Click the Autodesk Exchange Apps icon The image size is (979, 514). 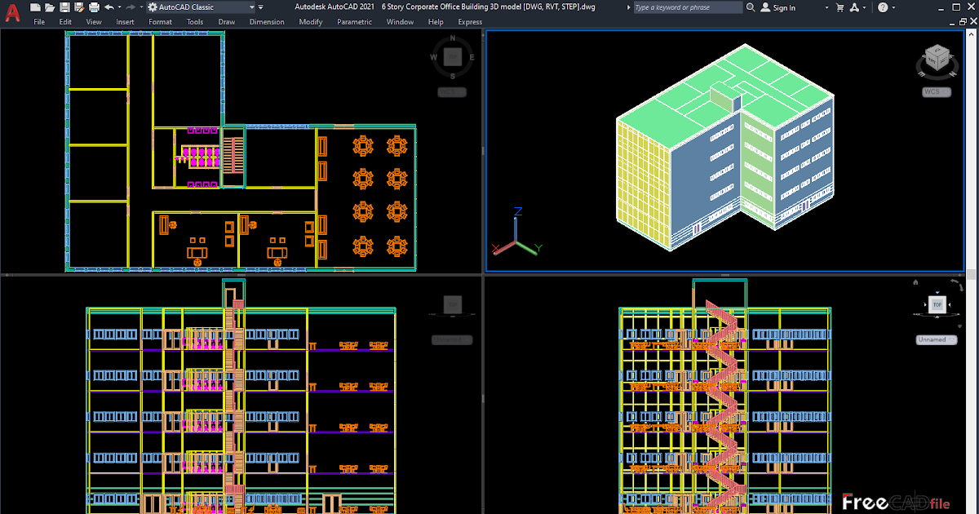coord(855,7)
